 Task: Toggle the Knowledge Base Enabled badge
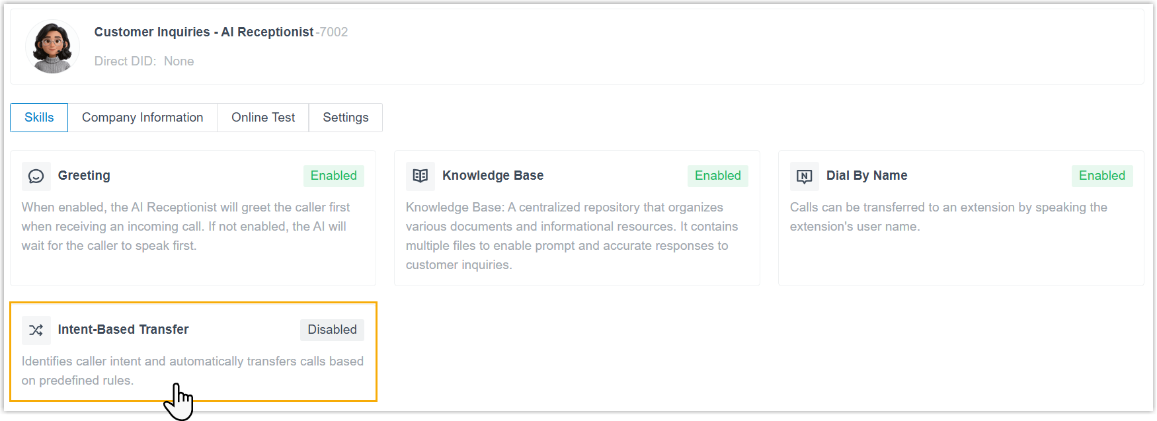tap(717, 176)
